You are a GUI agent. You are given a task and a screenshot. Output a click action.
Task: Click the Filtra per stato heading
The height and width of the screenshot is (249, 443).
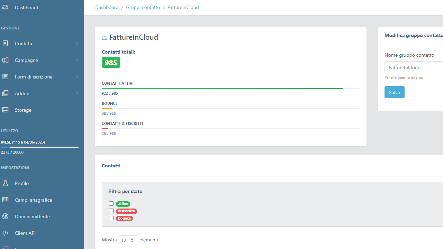[x=126, y=191]
